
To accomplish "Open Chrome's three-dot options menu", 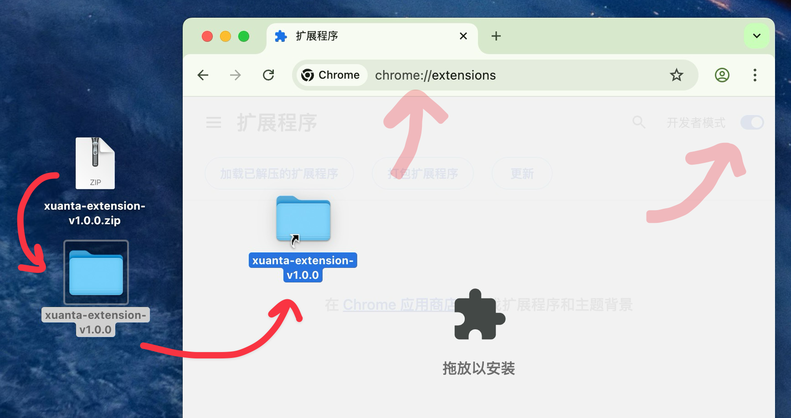I will pos(755,75).
